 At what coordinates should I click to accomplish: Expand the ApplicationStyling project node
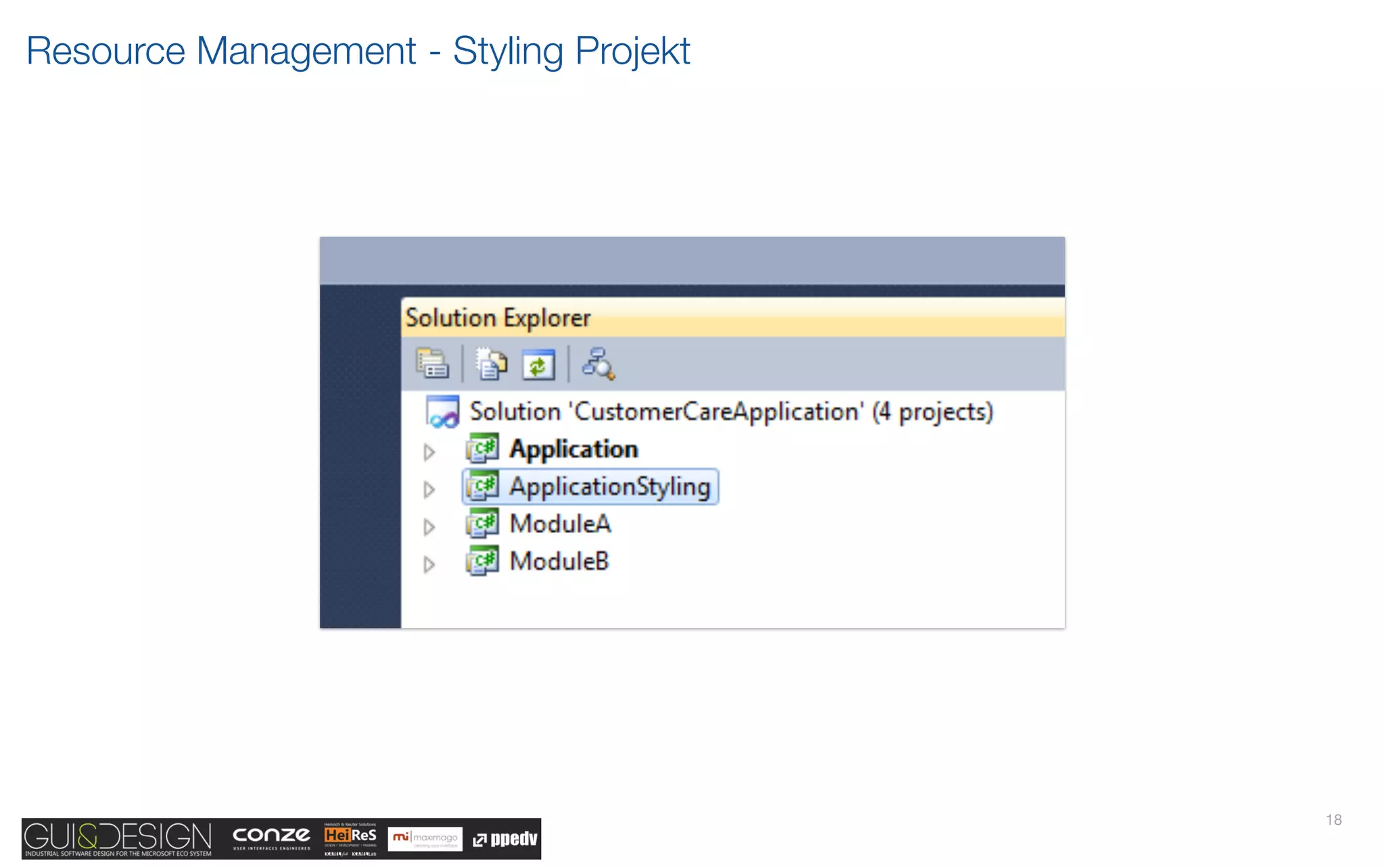click(x=429, y=489)
